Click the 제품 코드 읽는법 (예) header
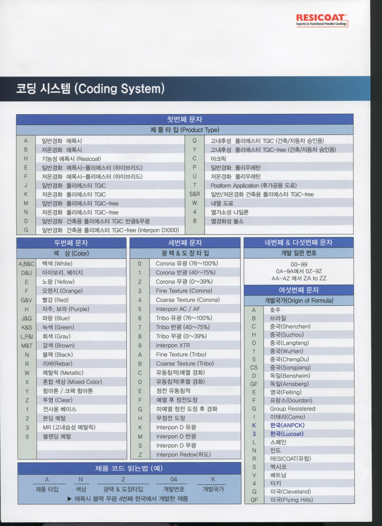This screenshot has height=526, width=382. coord(129,468)
